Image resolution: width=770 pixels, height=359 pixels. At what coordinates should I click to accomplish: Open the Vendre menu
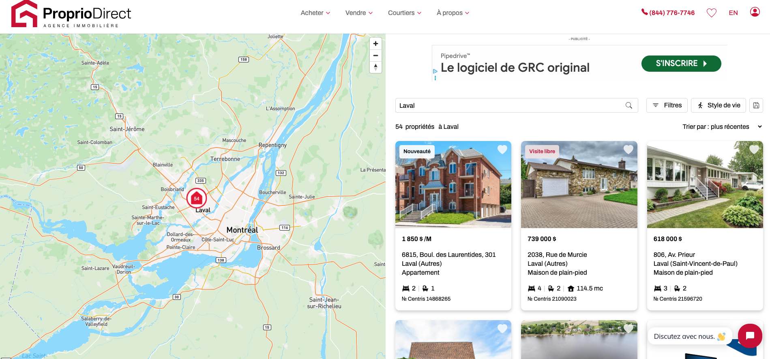click(x=359, y=13)
